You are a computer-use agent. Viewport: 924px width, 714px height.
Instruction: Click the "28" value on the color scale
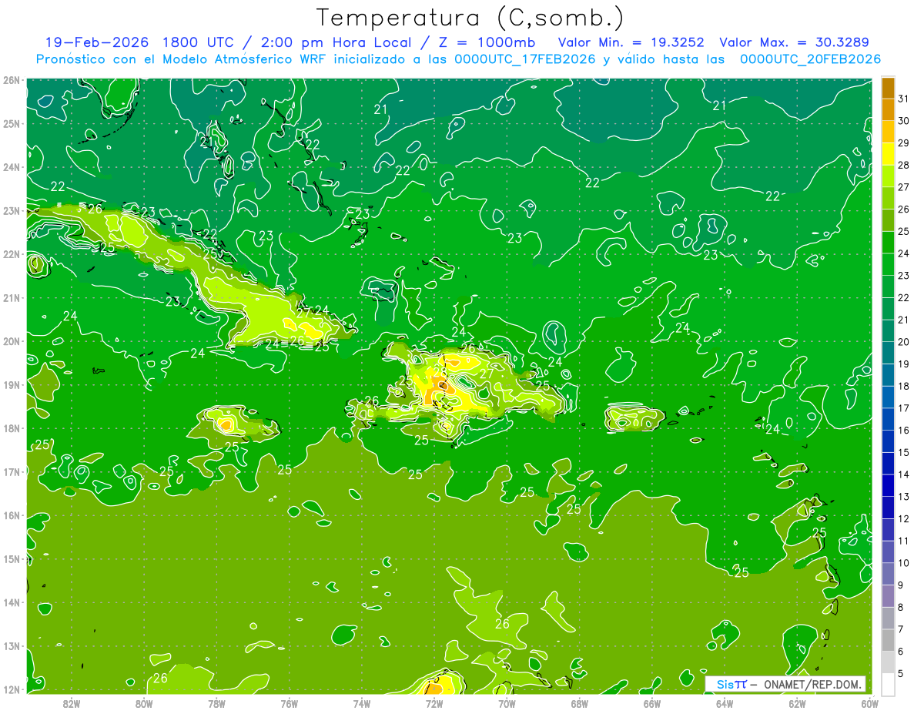904,165
